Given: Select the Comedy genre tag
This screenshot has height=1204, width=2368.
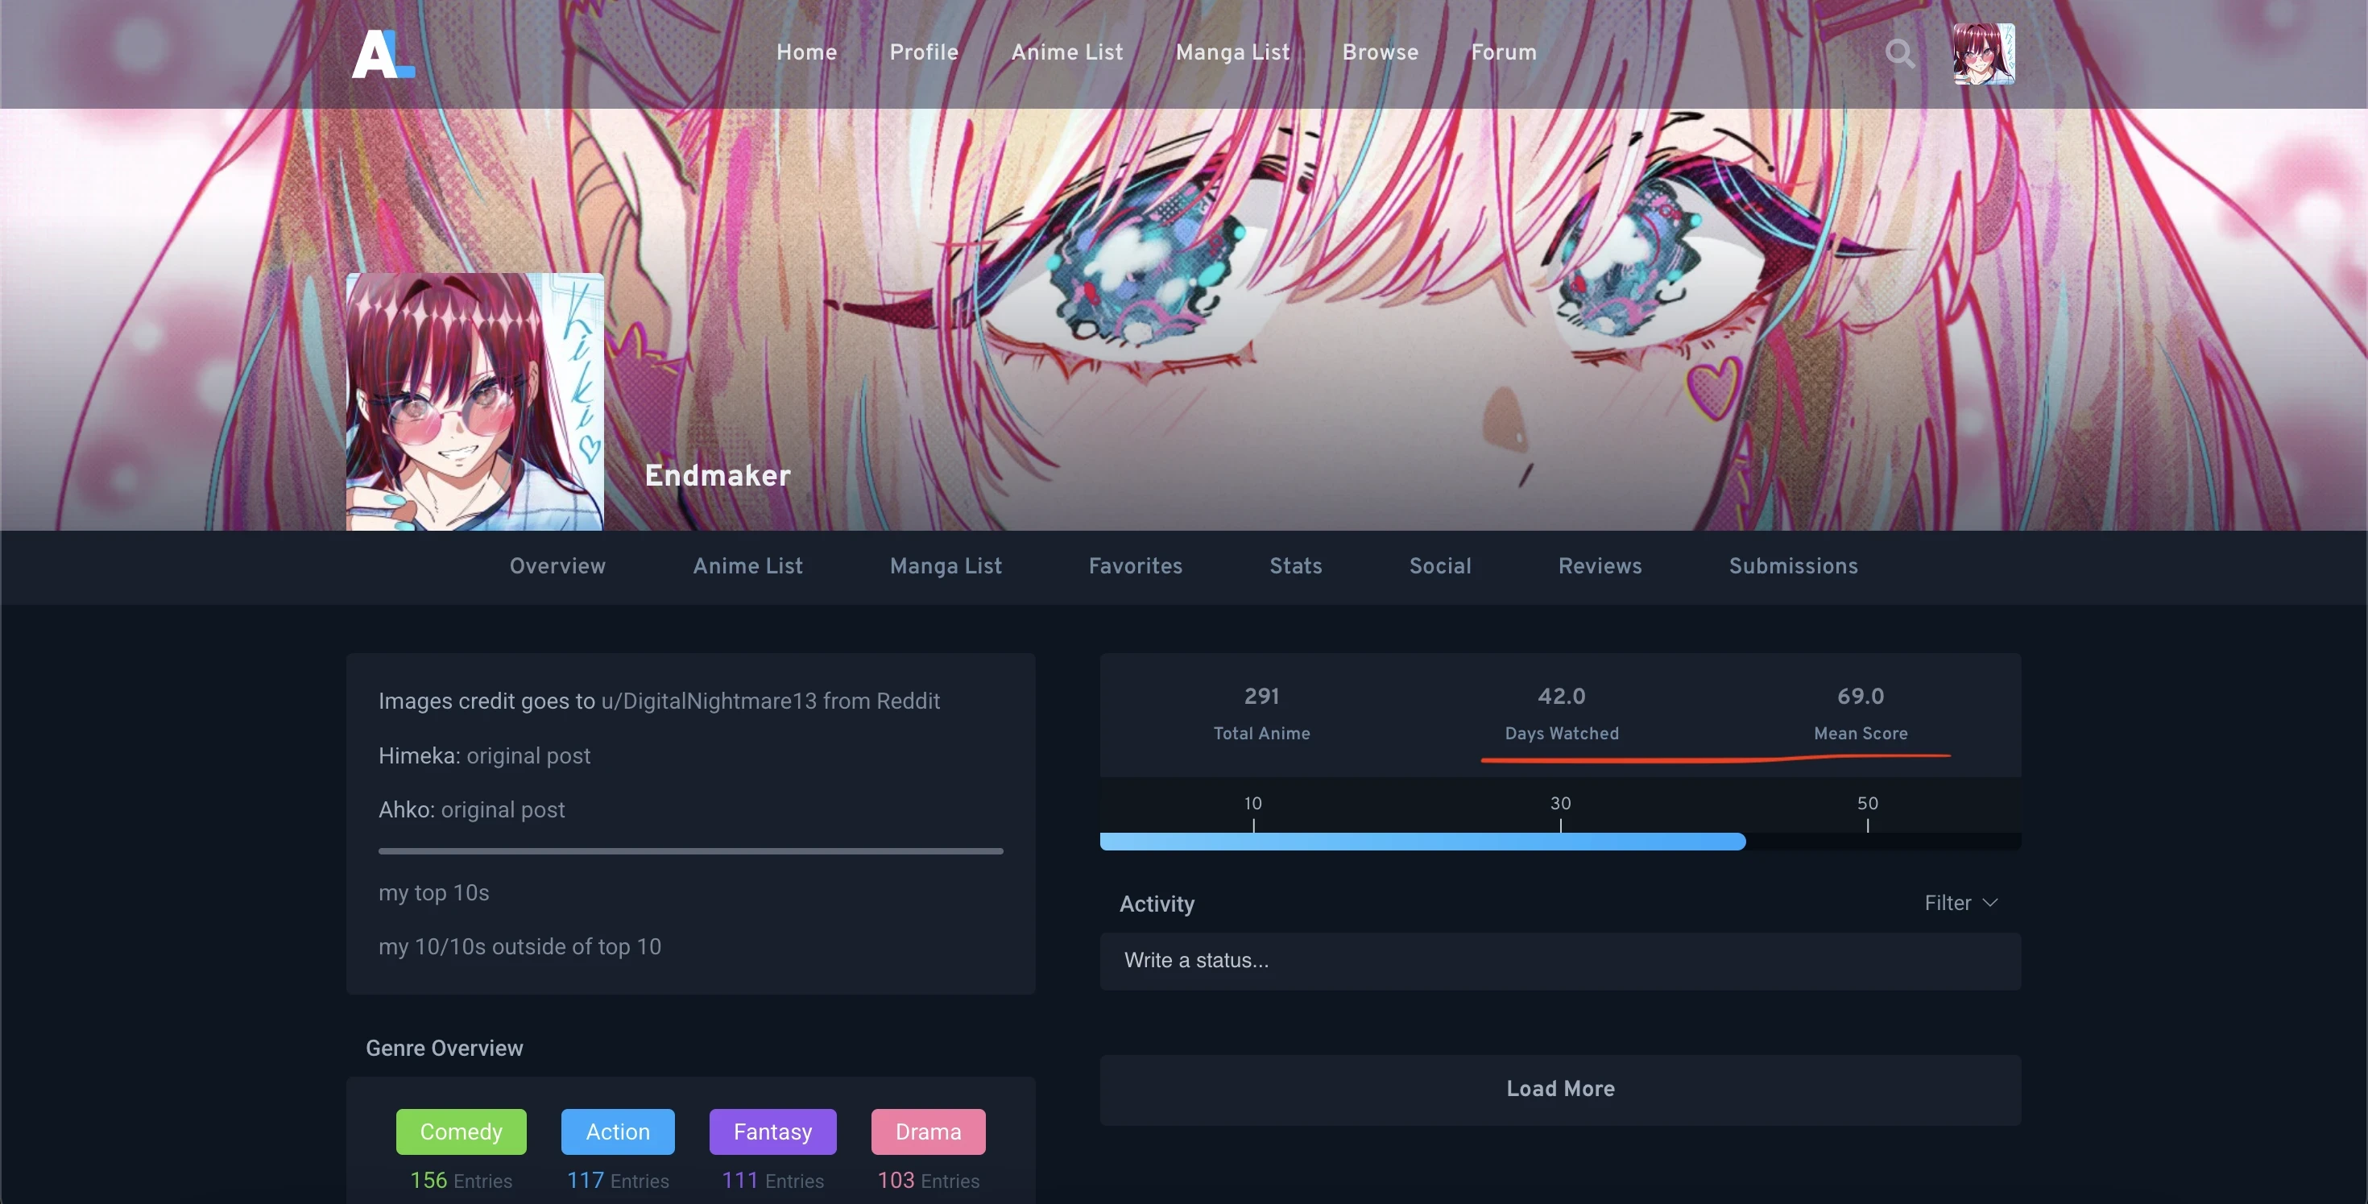Looking at the screenshot, I should (x=461, y=1132).
